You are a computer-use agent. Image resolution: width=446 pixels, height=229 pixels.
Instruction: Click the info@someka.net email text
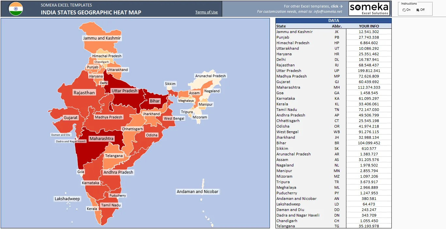[328, 11]
